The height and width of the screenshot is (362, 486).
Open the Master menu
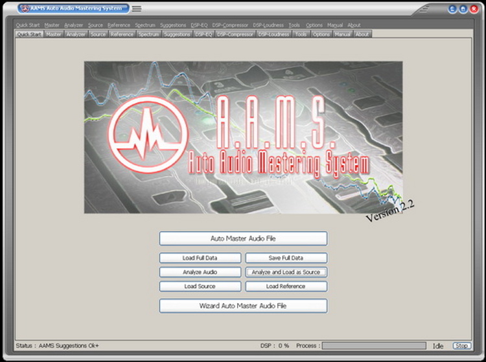(x=52, y=25)
